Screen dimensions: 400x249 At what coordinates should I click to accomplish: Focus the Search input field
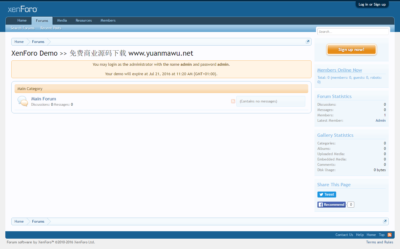pos(353,32)
